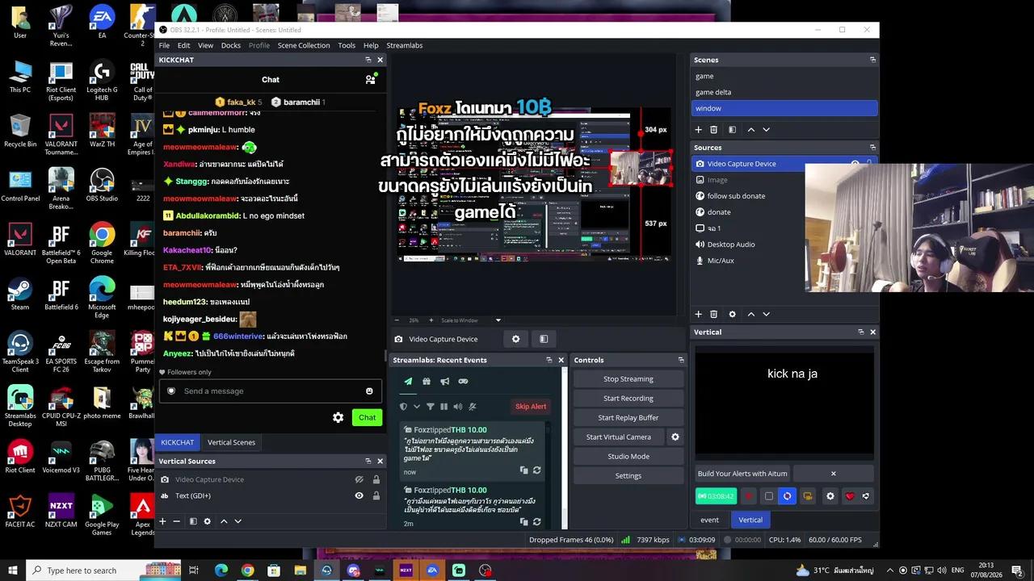Screen dimensions: 1034x581
Task: Toggle visibility of Vertical Video Capture Device
Action: (359, 480)
